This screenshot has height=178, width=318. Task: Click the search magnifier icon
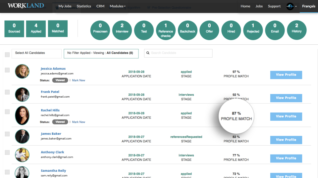click(148, 53)
